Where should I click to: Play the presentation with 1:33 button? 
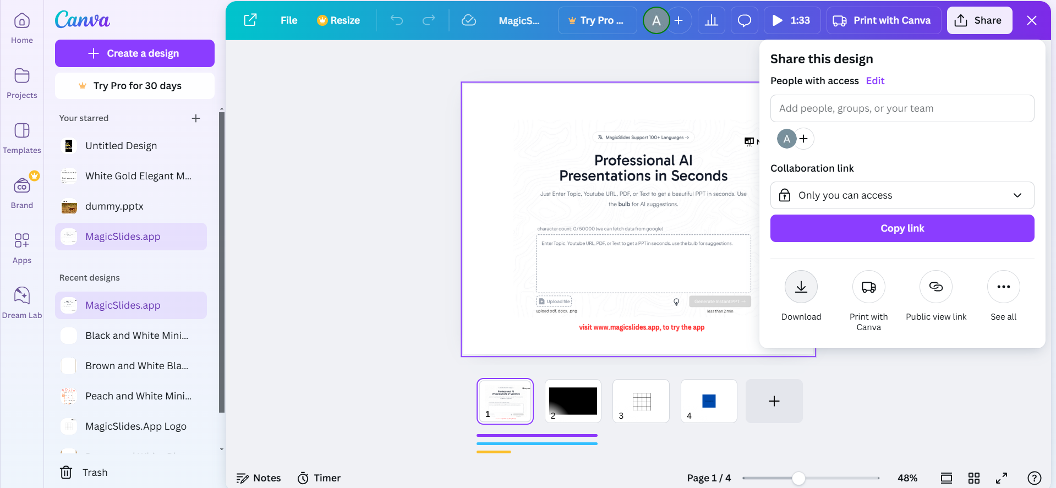pos(792,20)
